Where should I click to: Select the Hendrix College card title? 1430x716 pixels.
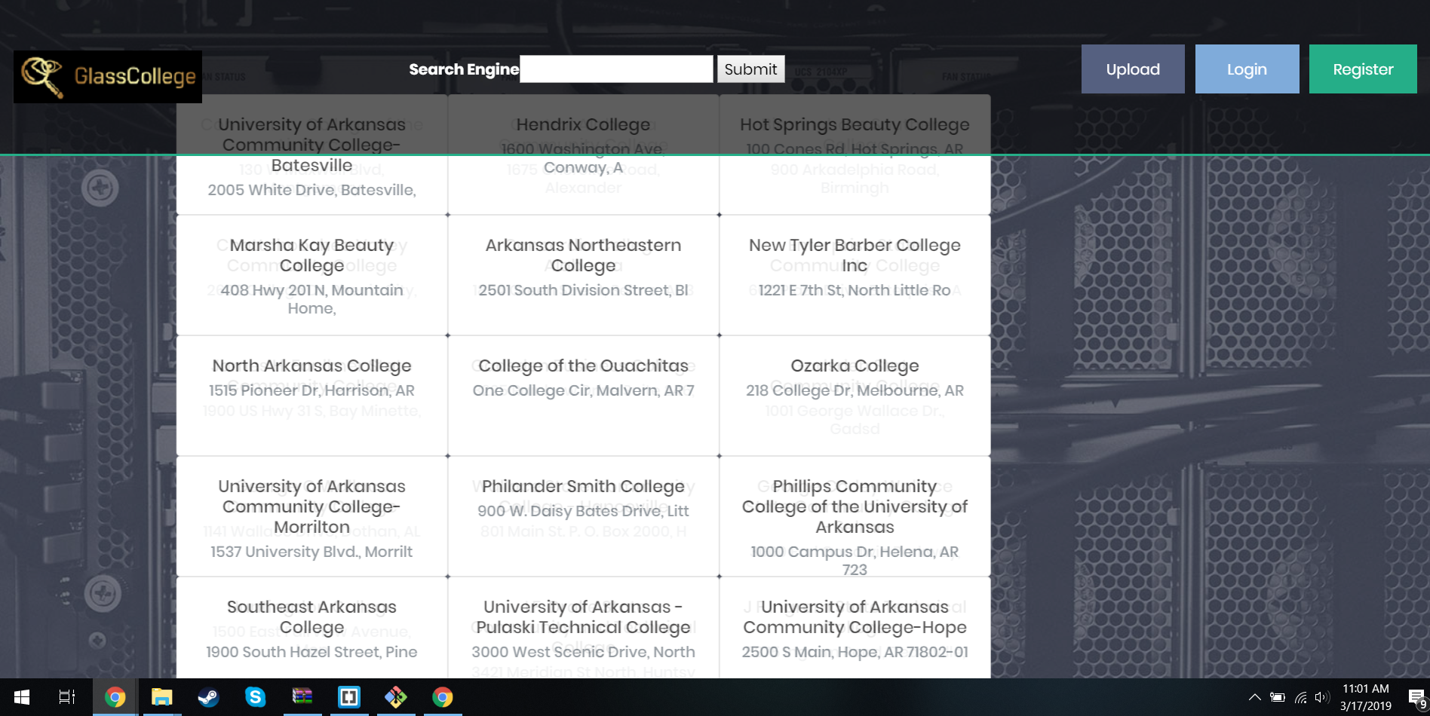583,124
